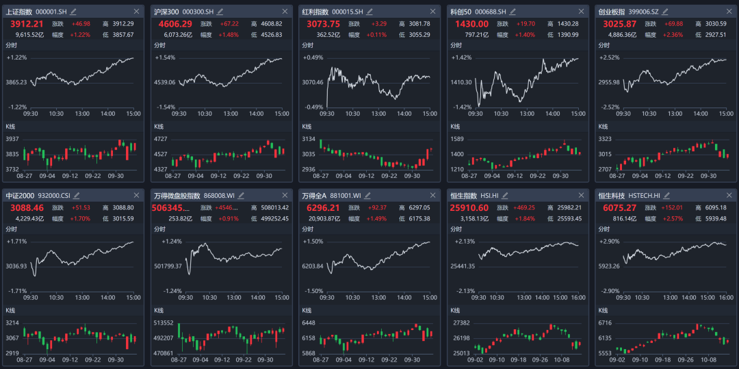Click the pencil icon beside 红利指数 000015.SH
The image size is (739, 369).
click(369, 12)
